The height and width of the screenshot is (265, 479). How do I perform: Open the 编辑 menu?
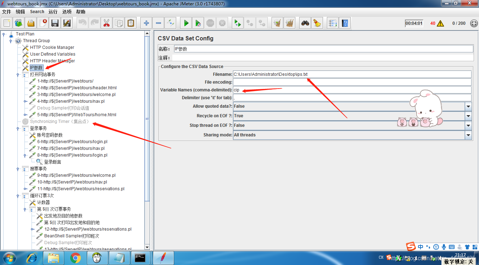coord(20,12)
